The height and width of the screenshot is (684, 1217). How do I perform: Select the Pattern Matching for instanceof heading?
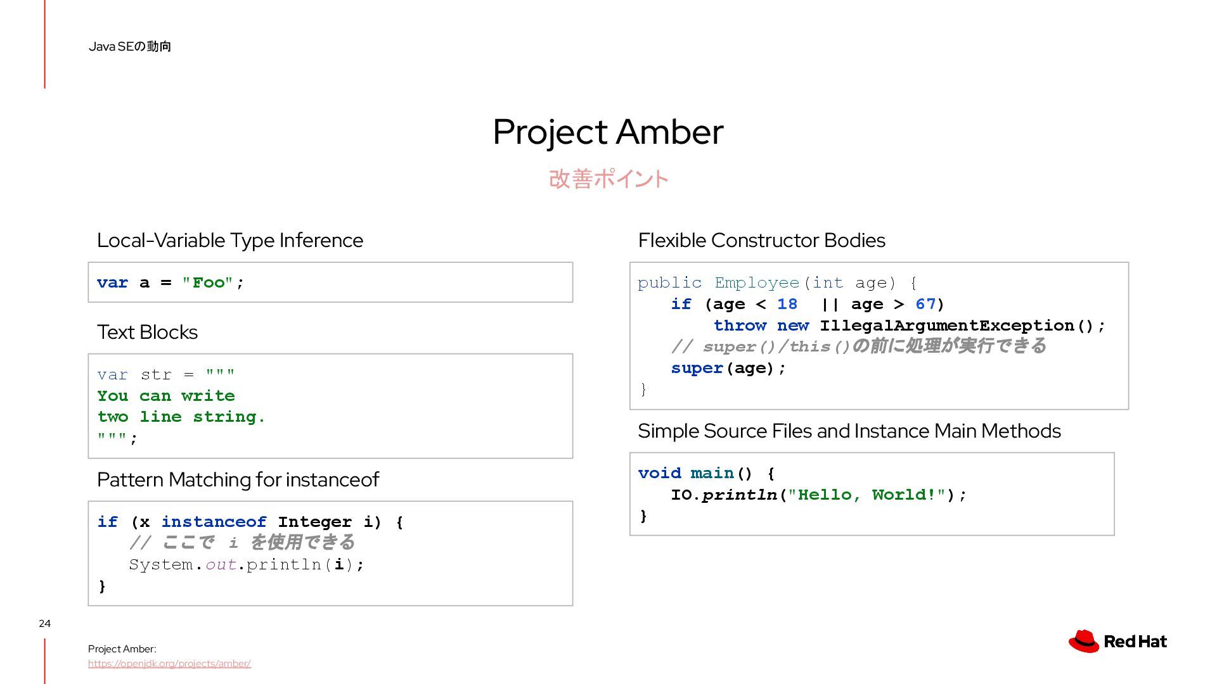pyautogui.click(x=238, y=480)
